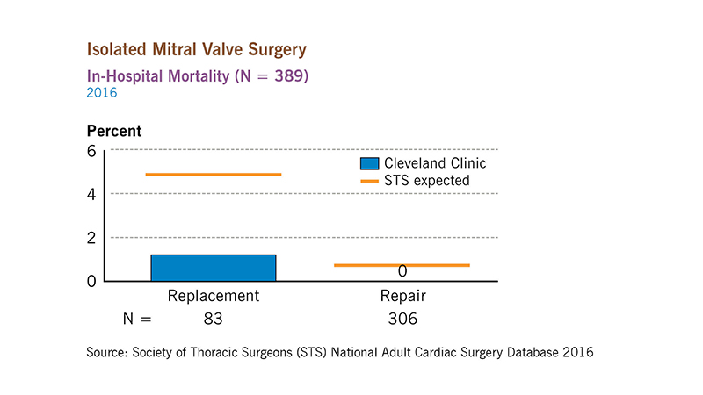
Task: Click the 4 tick on the y-axis
Action: point(91,194)
